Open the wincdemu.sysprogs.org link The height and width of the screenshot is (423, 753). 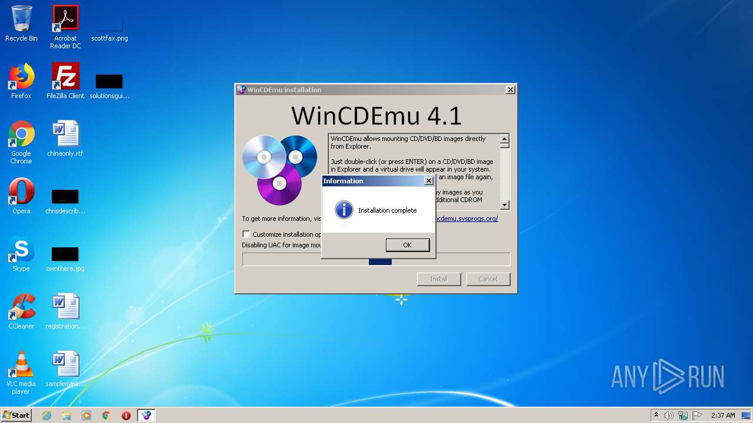[467, 219]
